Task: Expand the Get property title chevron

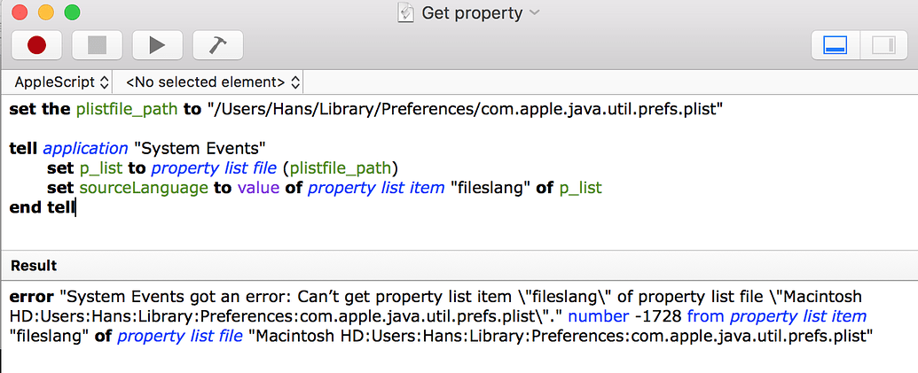Action: 534,12
